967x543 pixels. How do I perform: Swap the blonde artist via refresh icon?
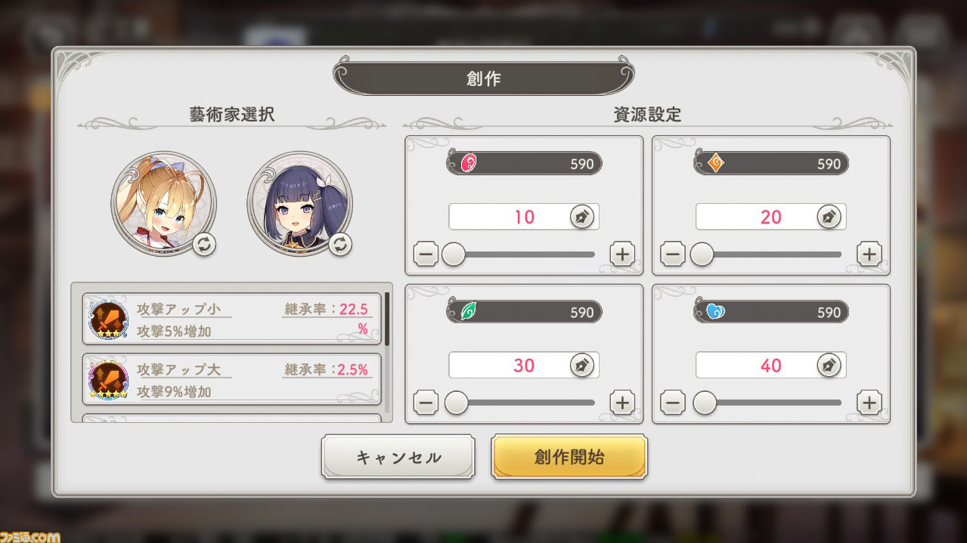click(203, 244)
